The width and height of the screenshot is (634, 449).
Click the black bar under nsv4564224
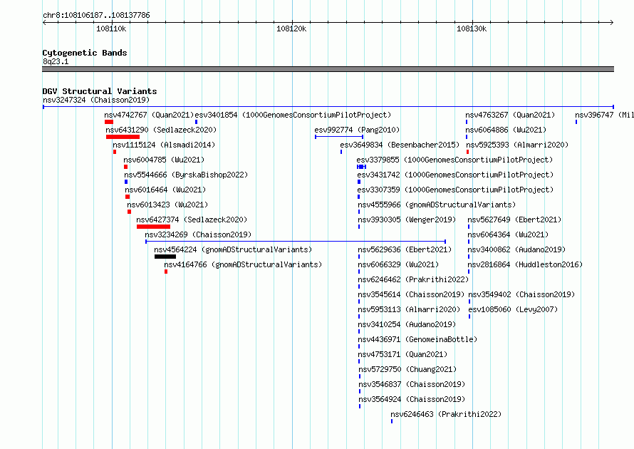click(165, 257)
